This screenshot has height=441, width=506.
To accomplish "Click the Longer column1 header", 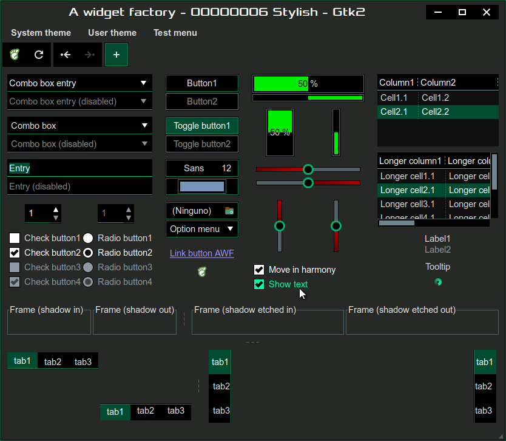I will coord(410,161).
